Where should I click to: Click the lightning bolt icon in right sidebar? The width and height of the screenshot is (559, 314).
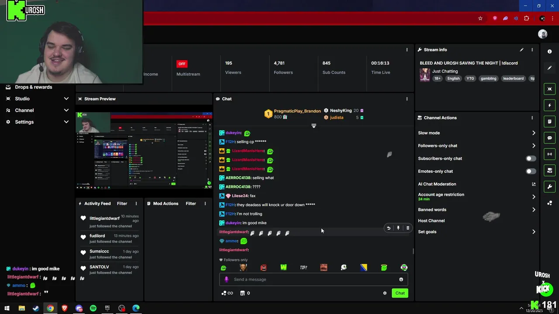point(550,105)
